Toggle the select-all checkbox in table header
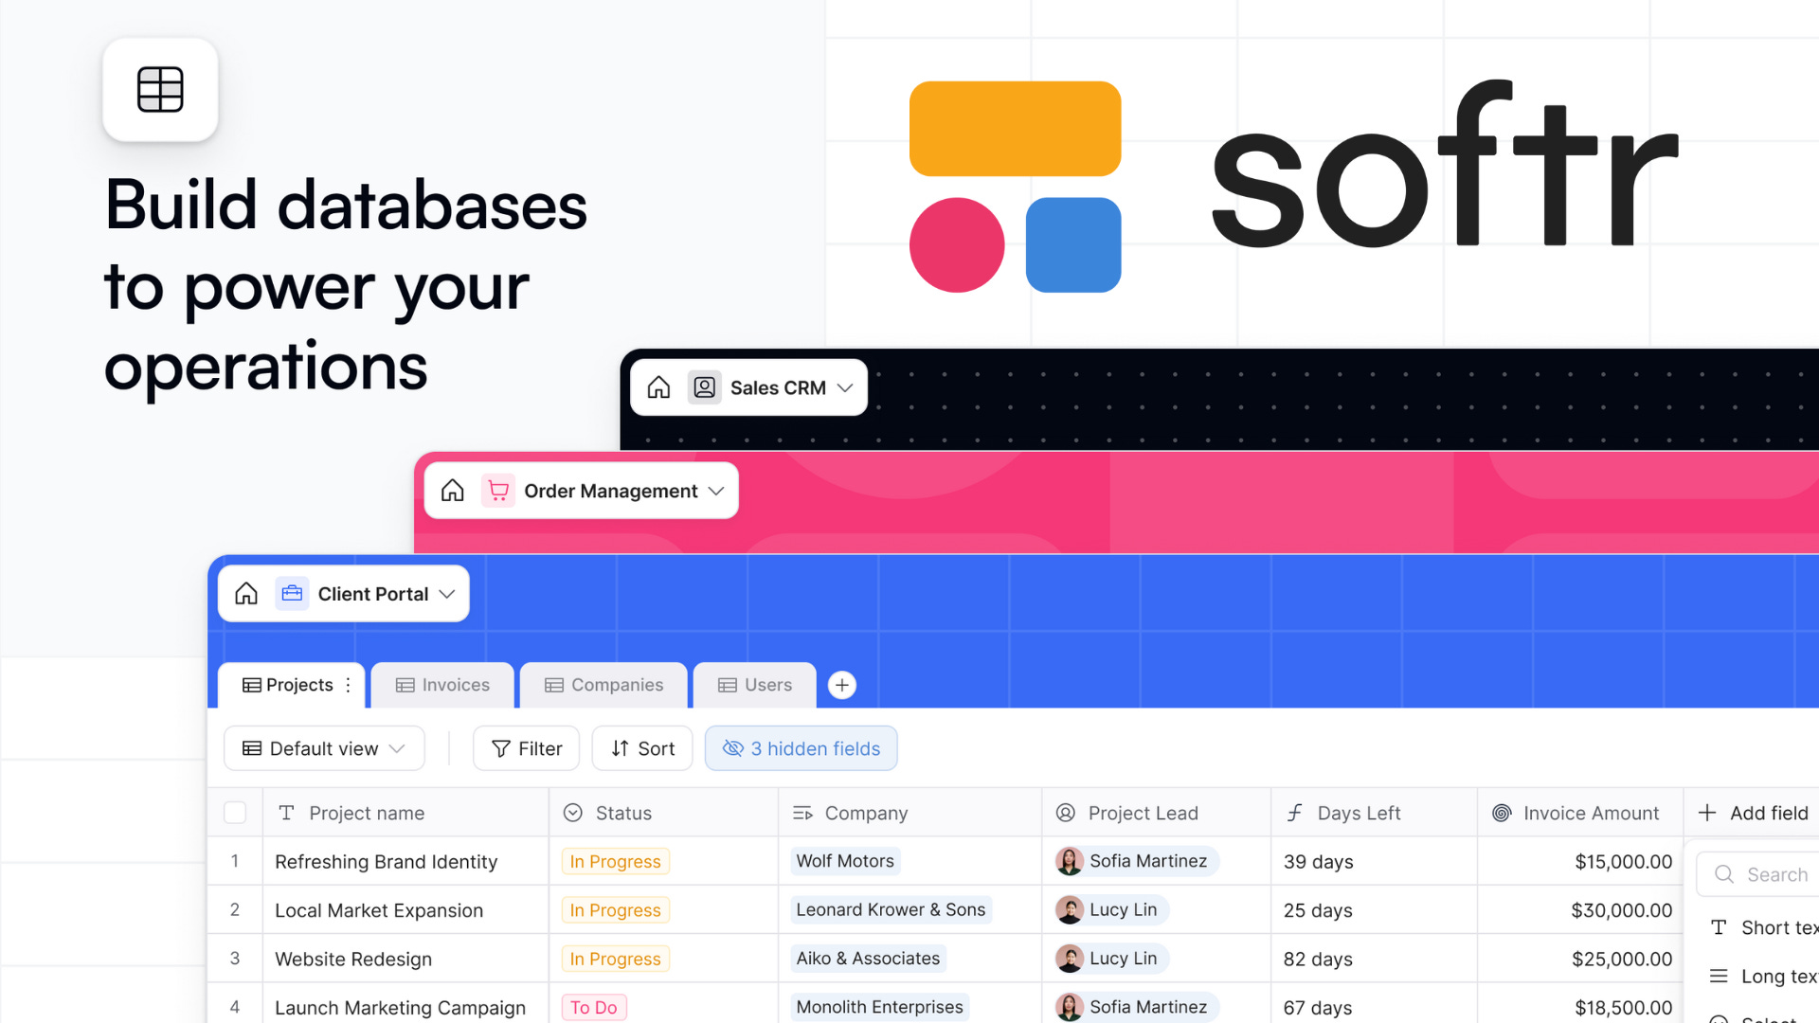This screenshot has width=1819, height=1023. click(x=235, y=813)
